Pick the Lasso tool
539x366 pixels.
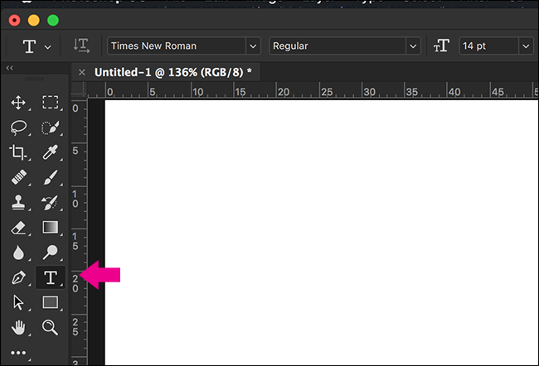click(x=18, y=128)
